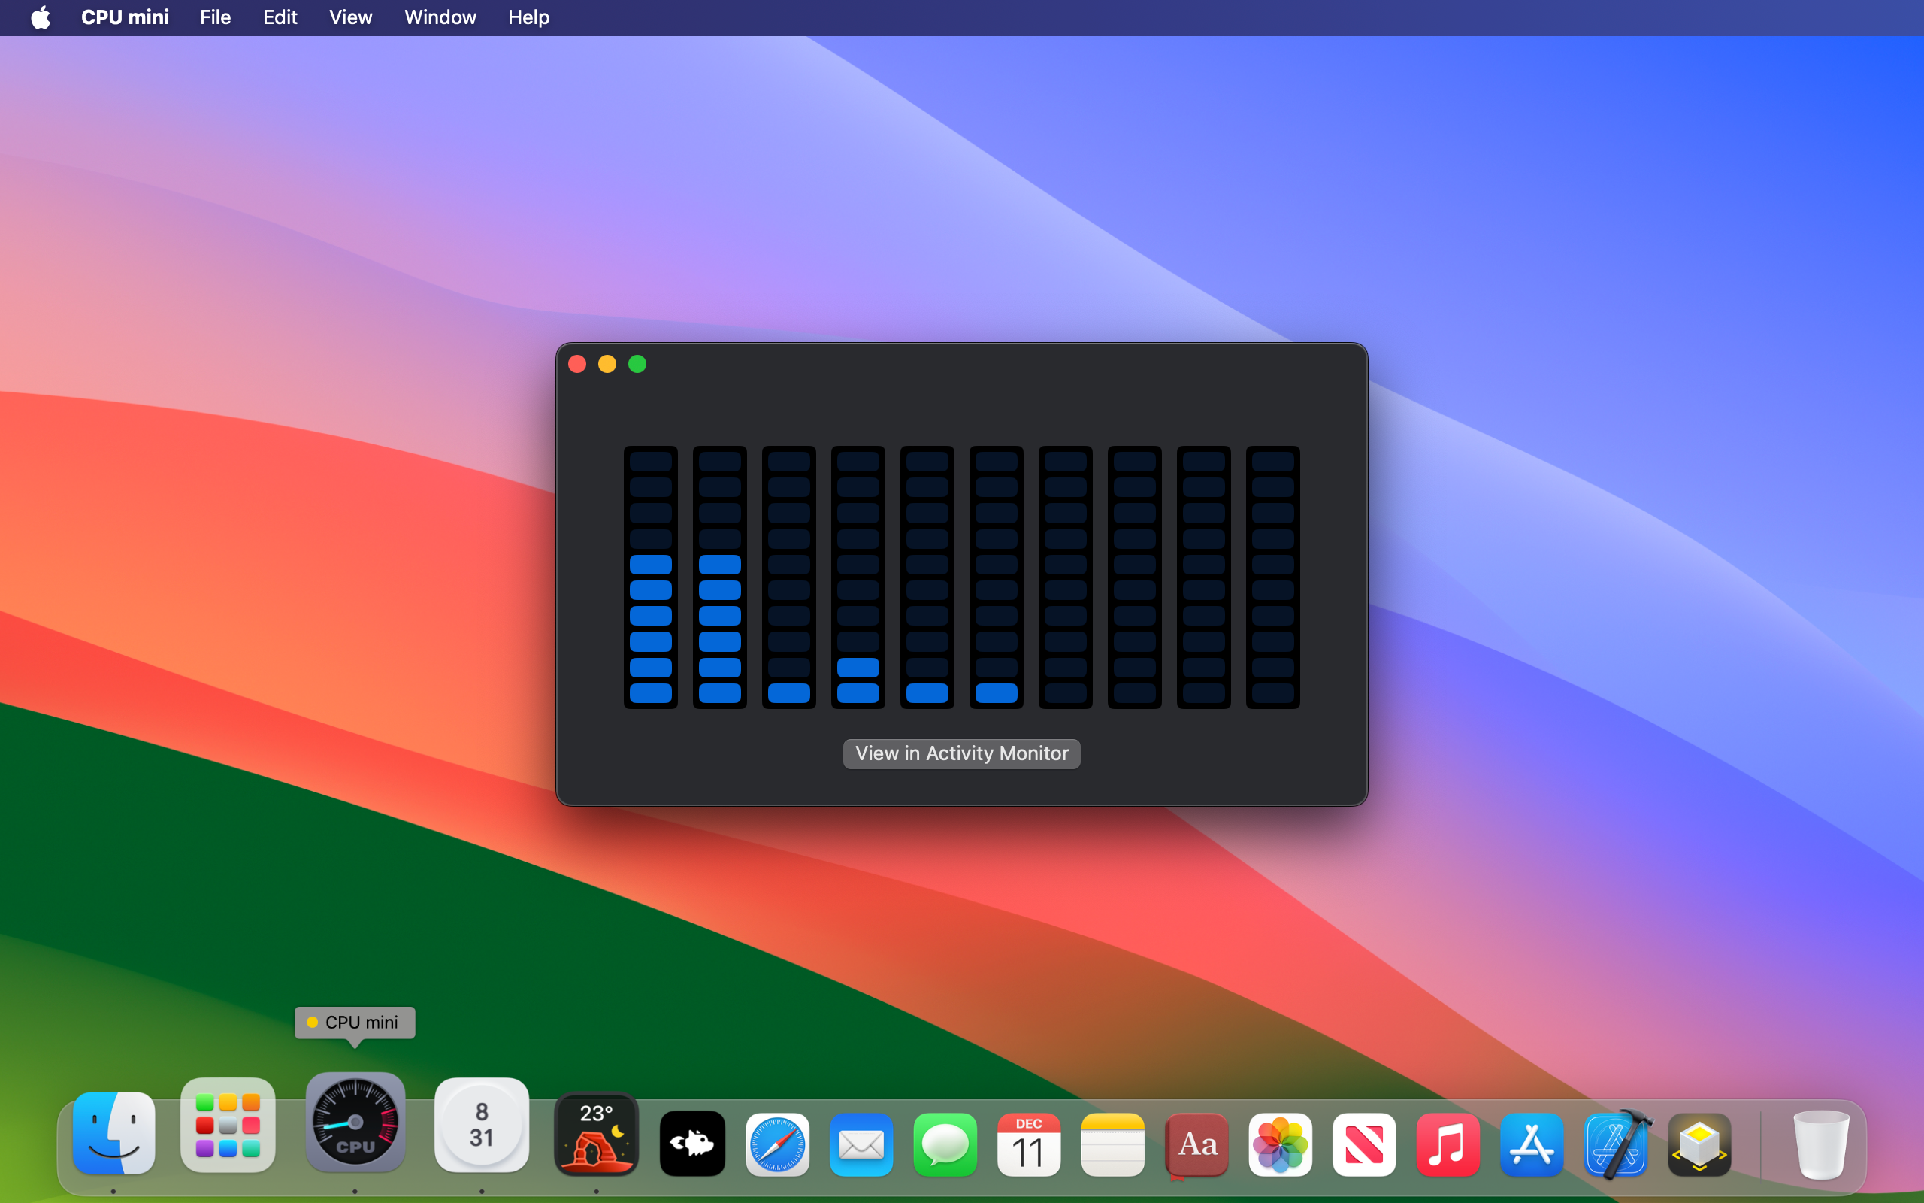Launch Messages from the Dock
The width and height of the screenshot is (1924, 1203).
pos(945,1144)
